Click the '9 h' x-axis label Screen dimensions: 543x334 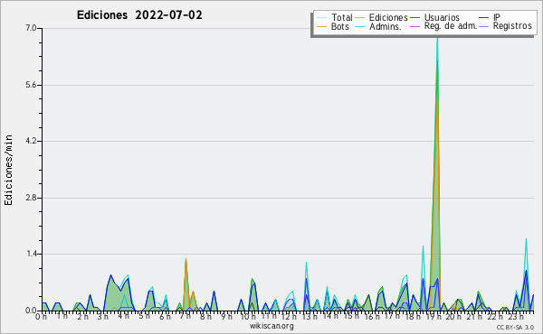(x=226, y=317)
